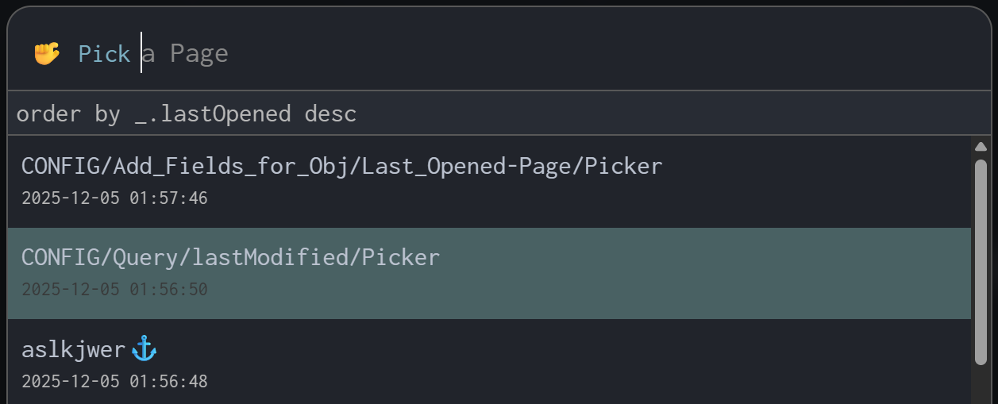The height and width of the screenshot is (404, 998).
Task: Open the aslkjwer page
Action: (x=73, y=349)
